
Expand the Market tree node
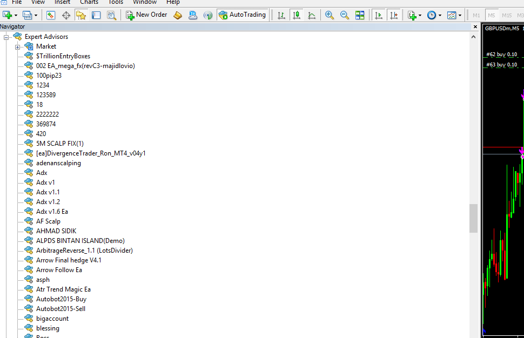click(x=17, y=47)
